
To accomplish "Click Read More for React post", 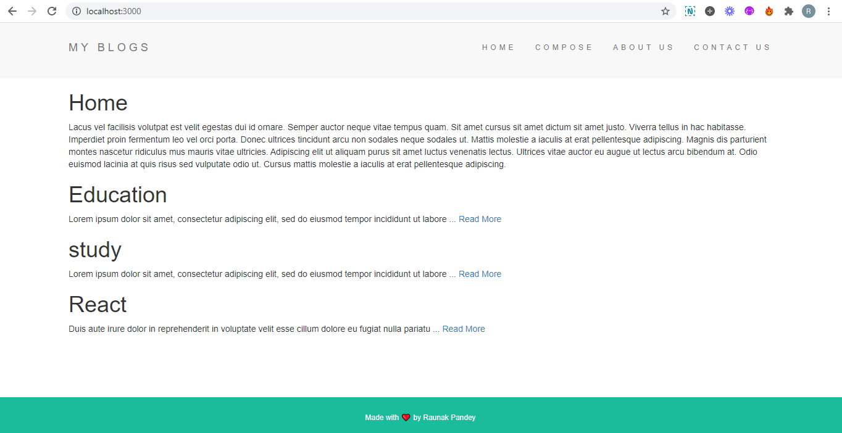I will (464, 329).
